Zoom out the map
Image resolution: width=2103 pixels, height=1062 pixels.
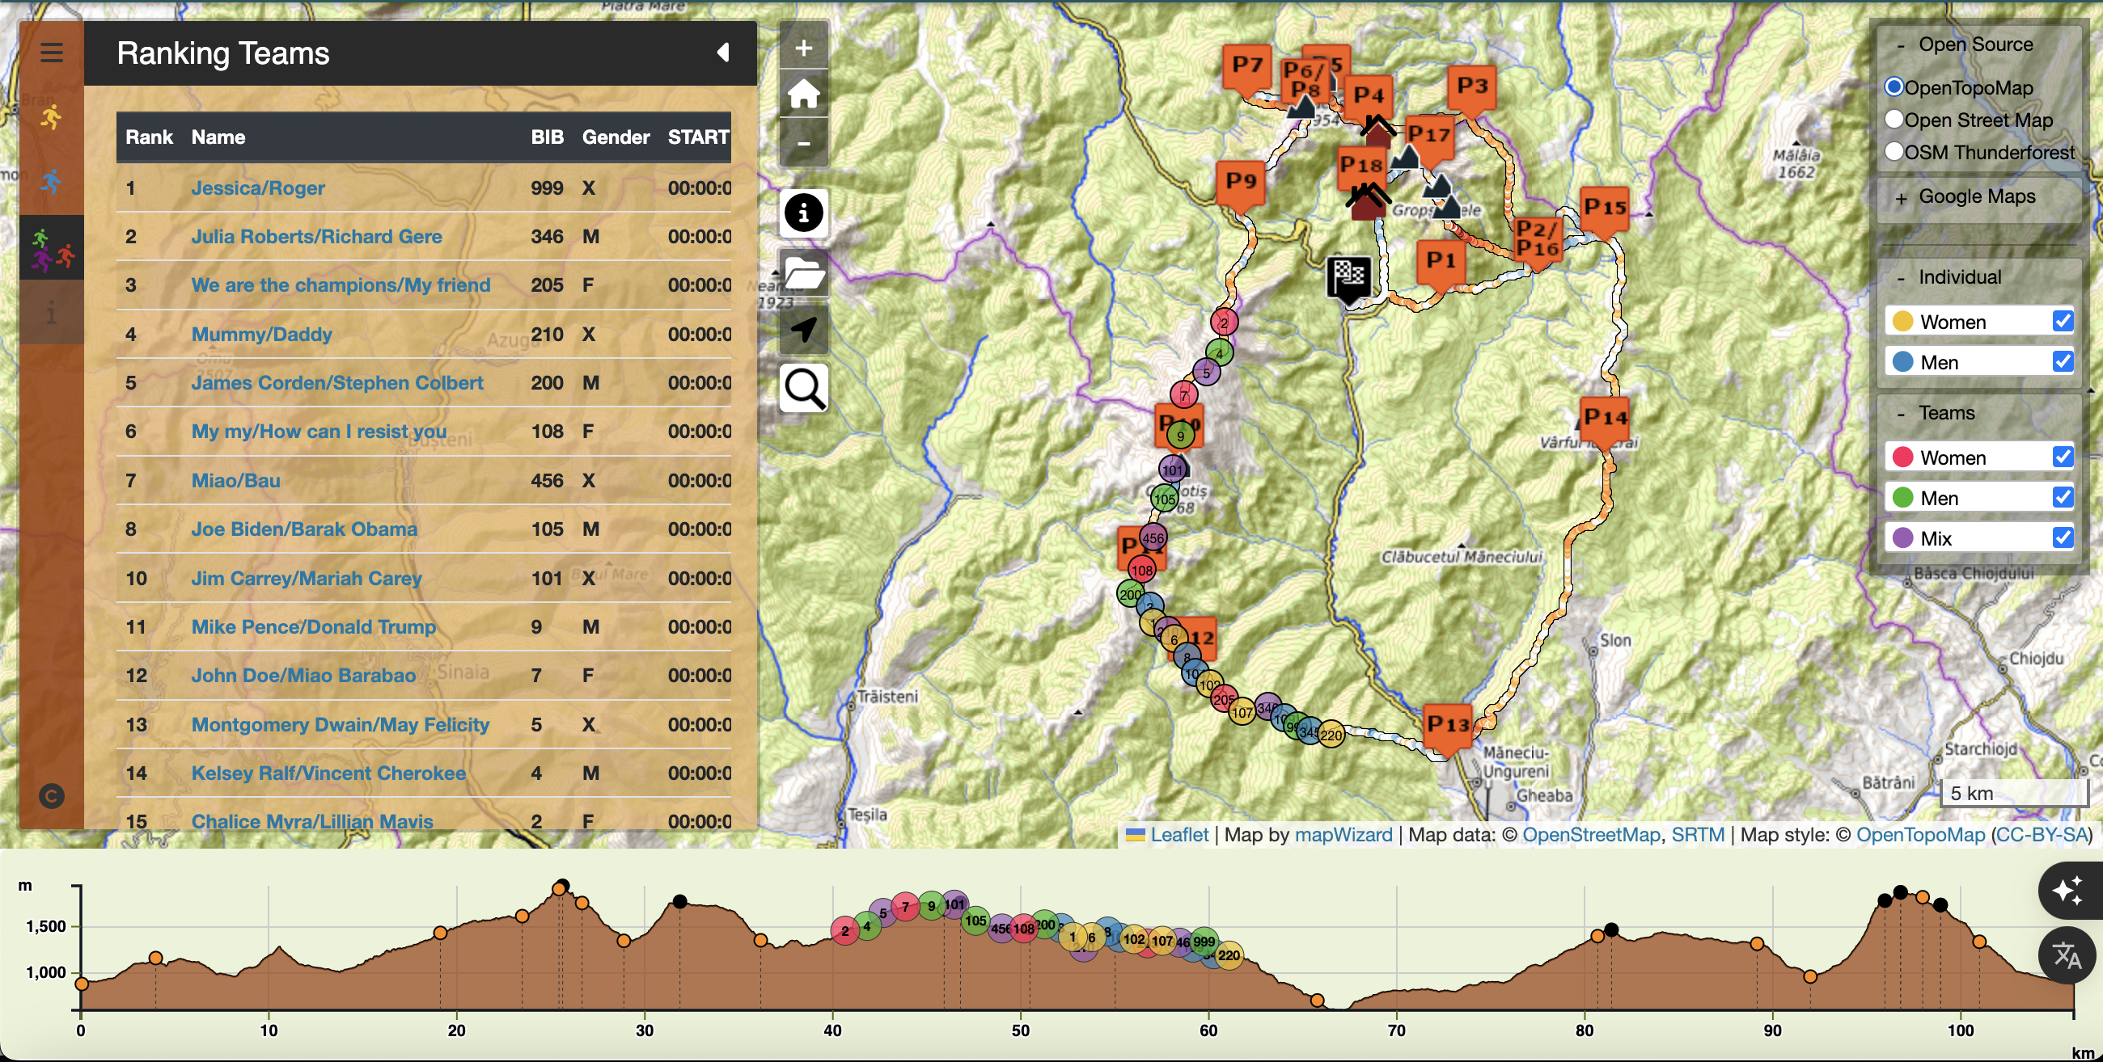(x=803, y=143)
